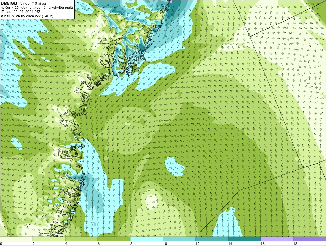The width and height of the screenshot is (326, 246).
Task: Click the 'VT: Sun. 26.05.2024 22Z' valid time line
Action: [27, 16]
